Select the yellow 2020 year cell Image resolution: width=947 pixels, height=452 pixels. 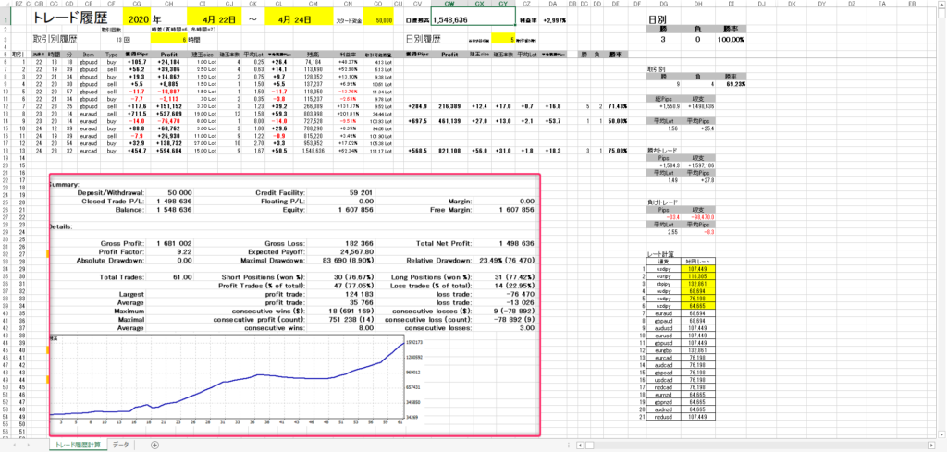coord(140,18)
